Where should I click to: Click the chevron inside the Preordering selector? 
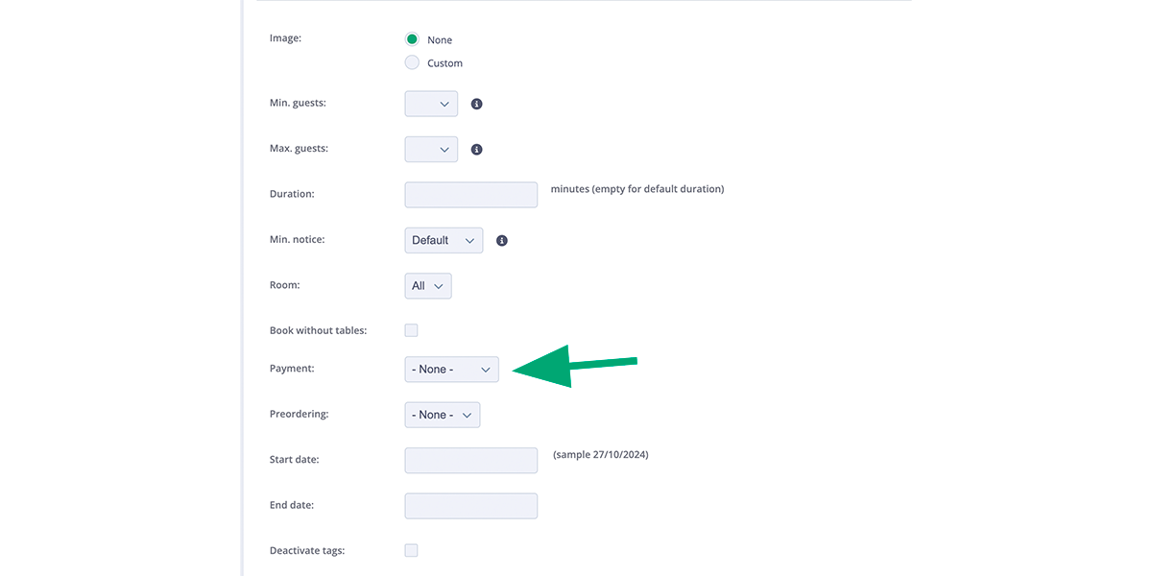tap(467, 414)
